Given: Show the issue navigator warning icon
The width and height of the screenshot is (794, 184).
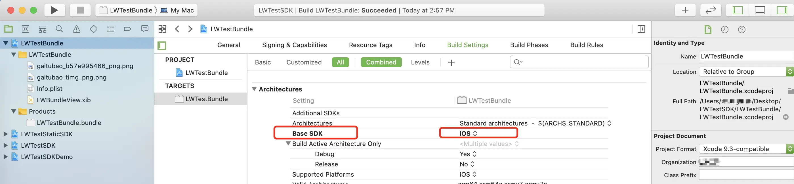Looking at the screenshot, I should pos(76,29).
